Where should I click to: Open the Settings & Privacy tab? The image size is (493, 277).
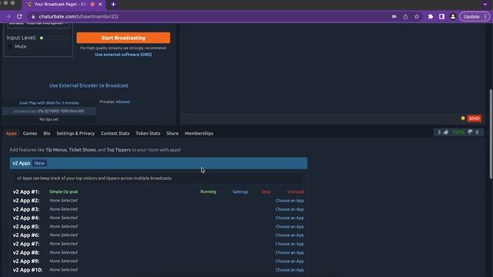tap(75, 133)
